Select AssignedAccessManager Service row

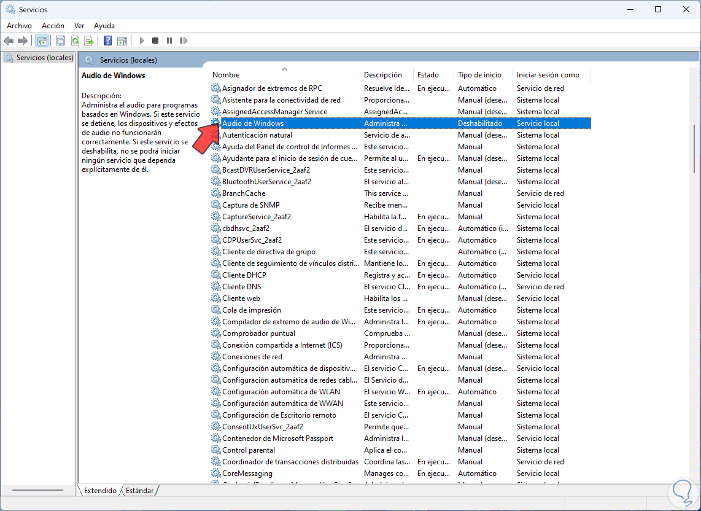pos(401,111)
